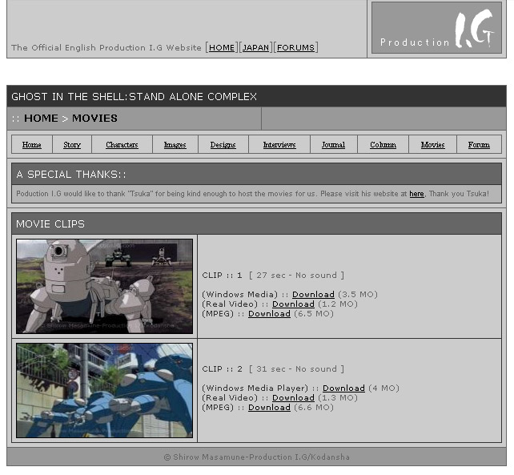Click 'CLIP :: 1 [ 27 sec - No sound ]' text

[273, 276]
